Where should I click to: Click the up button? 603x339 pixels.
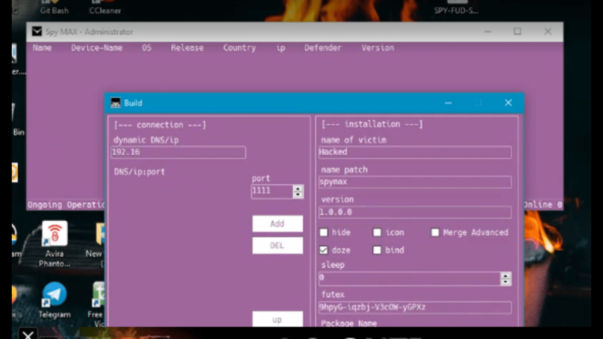pyautogui.click(x=277, y=320)
